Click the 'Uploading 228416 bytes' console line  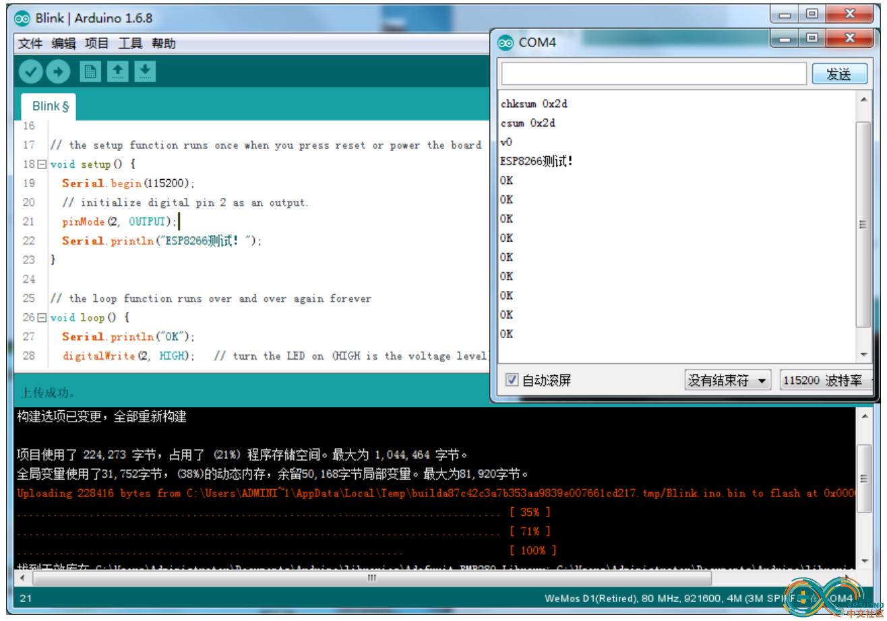pyautogui.click(x=435, y=493)
